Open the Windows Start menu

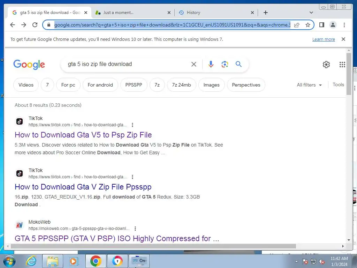(9, 261)
